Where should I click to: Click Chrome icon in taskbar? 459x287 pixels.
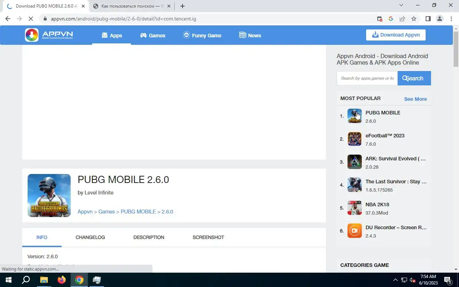point(79,280)
